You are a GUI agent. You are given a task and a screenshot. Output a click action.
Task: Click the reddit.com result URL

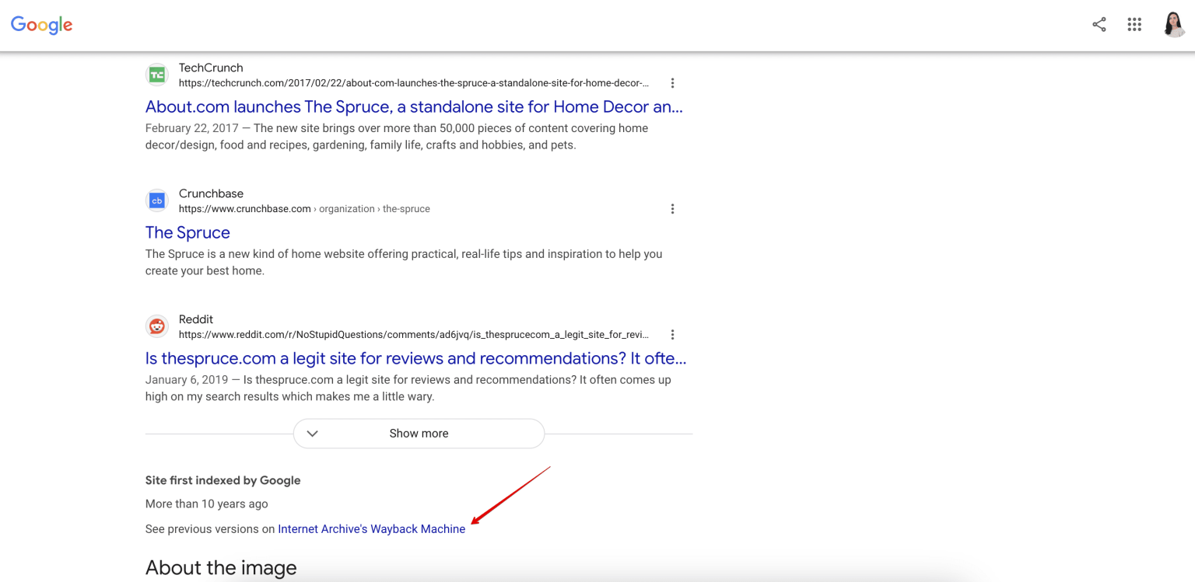[414, 335]
